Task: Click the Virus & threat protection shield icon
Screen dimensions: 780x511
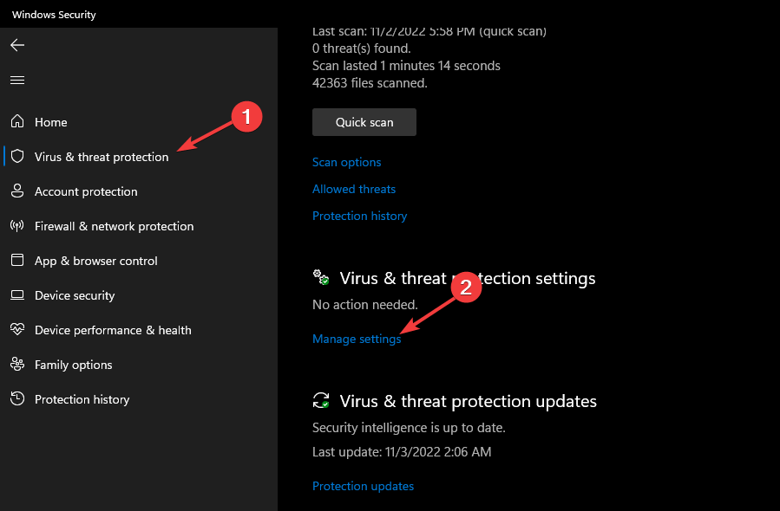Action: coord(17,157)
